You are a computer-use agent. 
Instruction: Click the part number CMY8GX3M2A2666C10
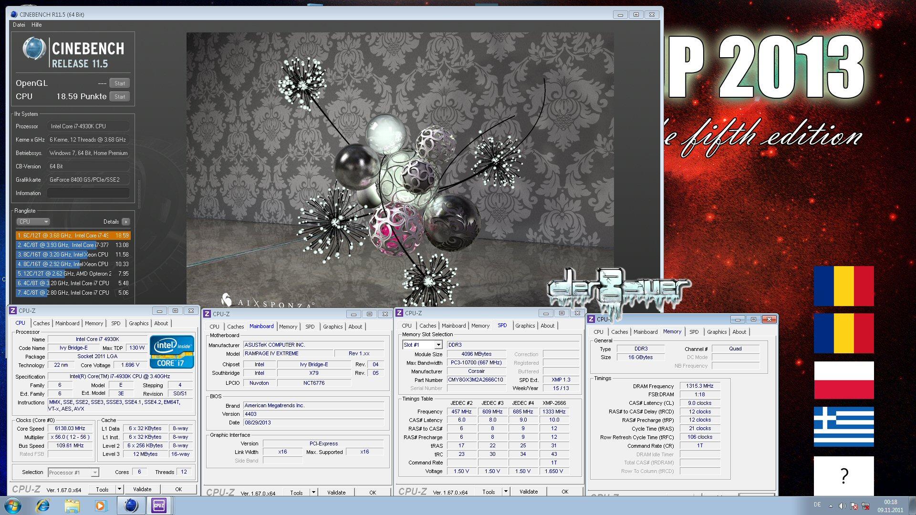(476, 380)
